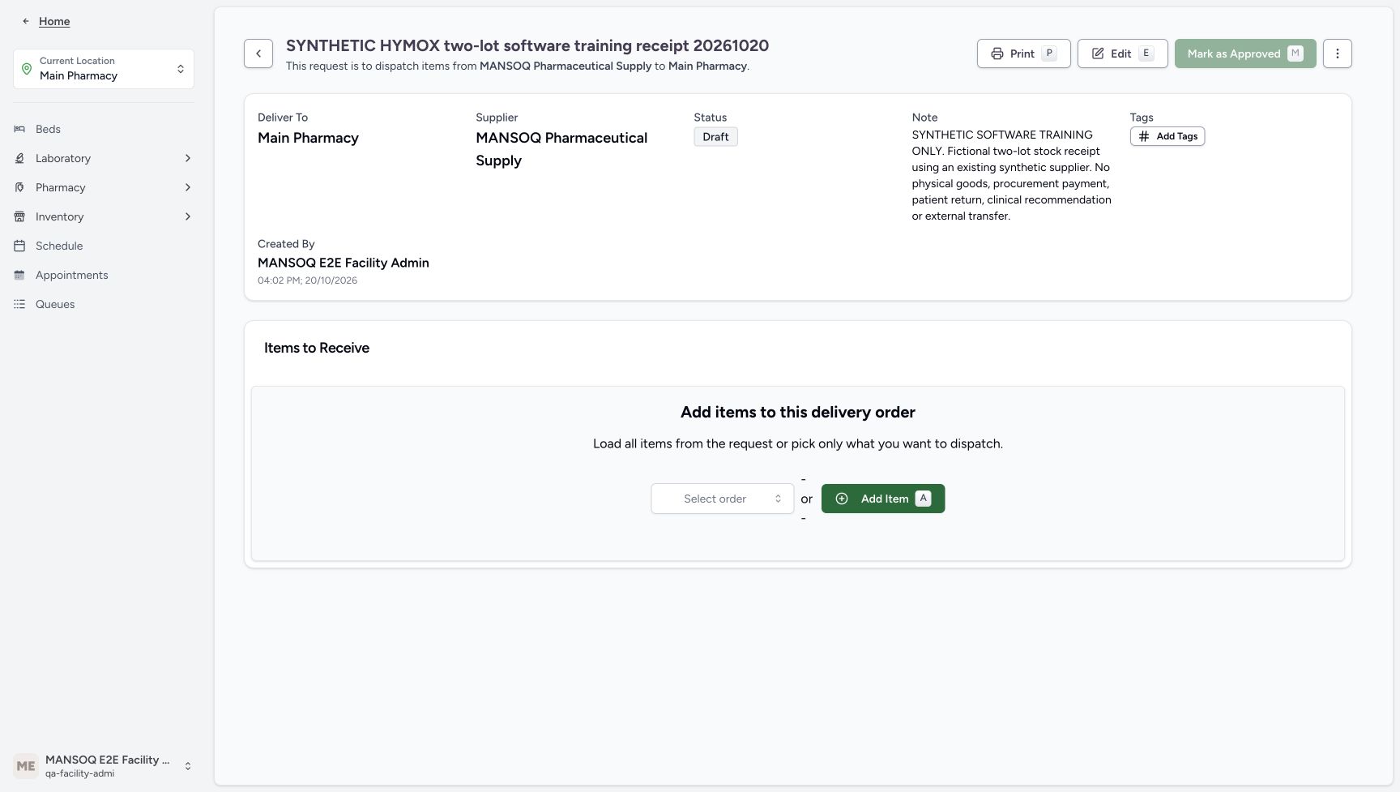Click 'Main Pharmacy' under Deliver To
Viewport: 1400px width, 792px height.
(x=308, y=138)
